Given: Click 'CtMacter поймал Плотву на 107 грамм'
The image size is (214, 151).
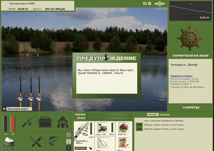Looking at the screenshot, I should 164,125.
